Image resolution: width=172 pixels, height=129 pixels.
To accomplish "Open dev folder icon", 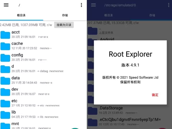I will (x=5, y=92).
